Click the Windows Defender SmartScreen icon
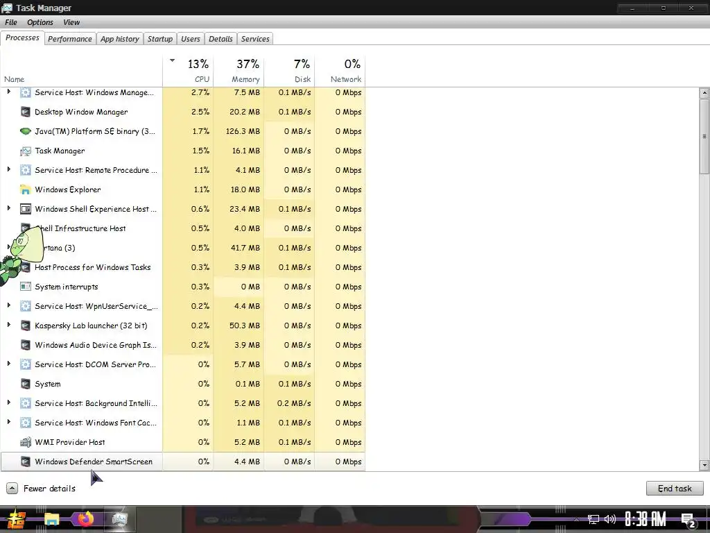The width and height of the screenshot is (710, 533). [x=26, y=462]
